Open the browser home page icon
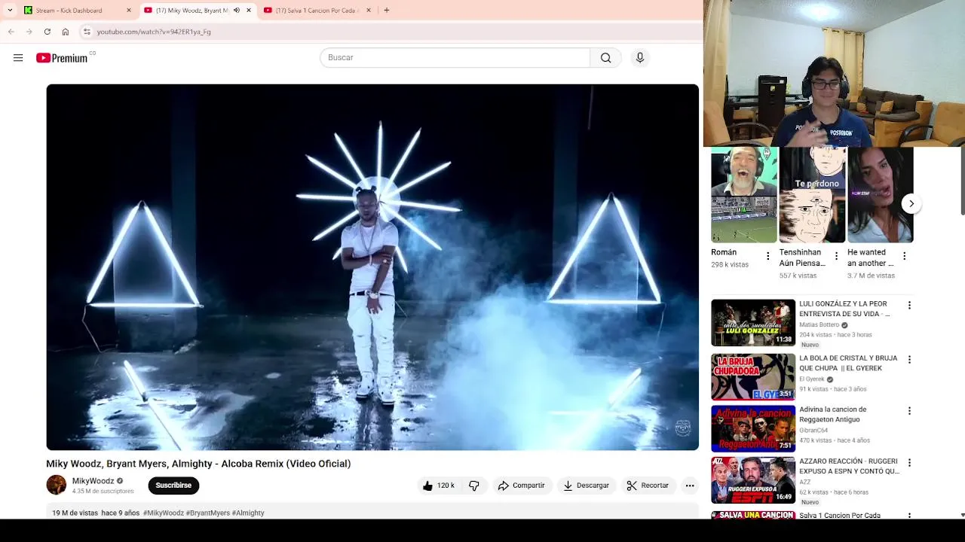This screenshot has height=542, width=965. 66,32
